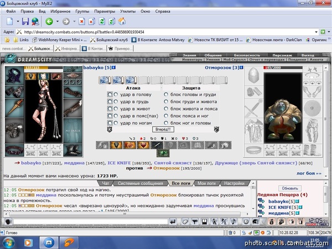This screenshot has height=249, width=332.
Task: Open the 'лог боя »»' link
Action: [309, 173]
